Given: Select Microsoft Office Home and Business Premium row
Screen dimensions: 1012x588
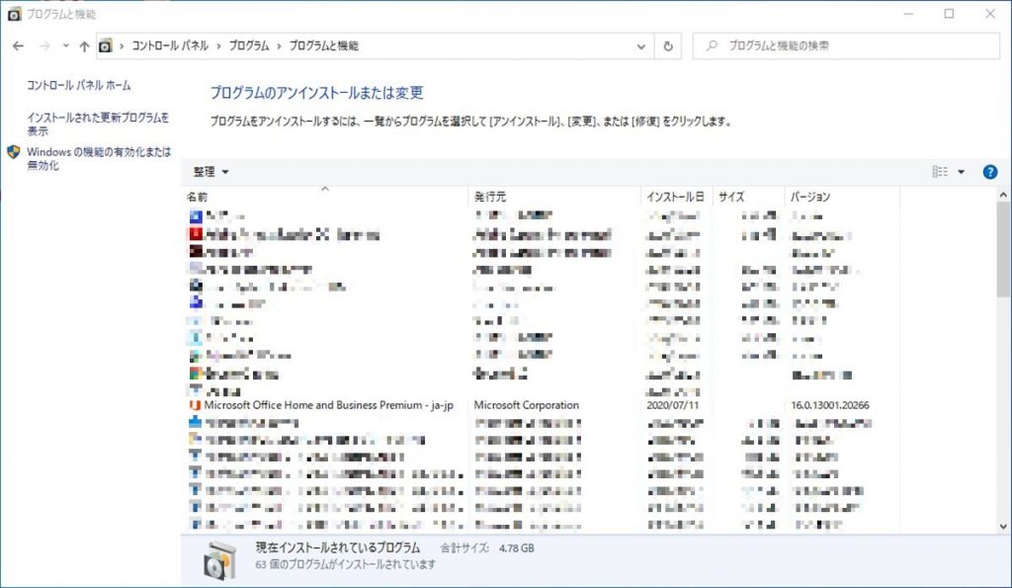Looking at the screenshot, I should (543, 405).
